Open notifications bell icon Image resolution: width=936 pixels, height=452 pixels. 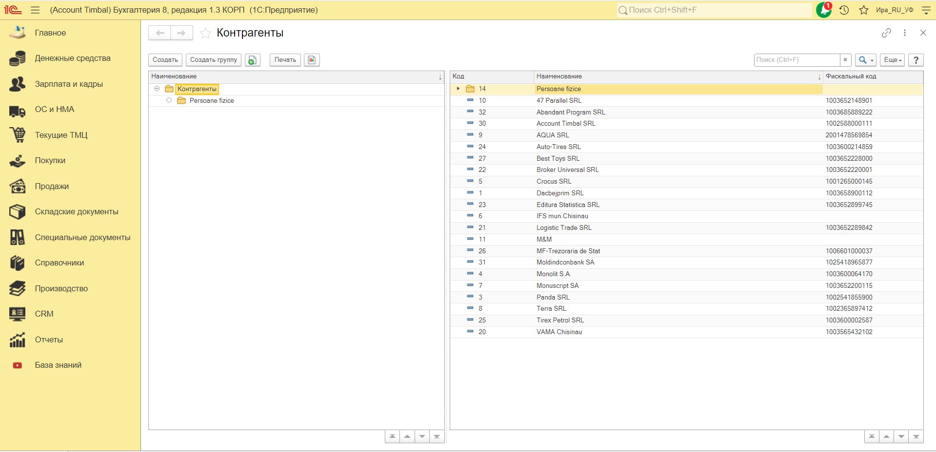tap(824, 10)
